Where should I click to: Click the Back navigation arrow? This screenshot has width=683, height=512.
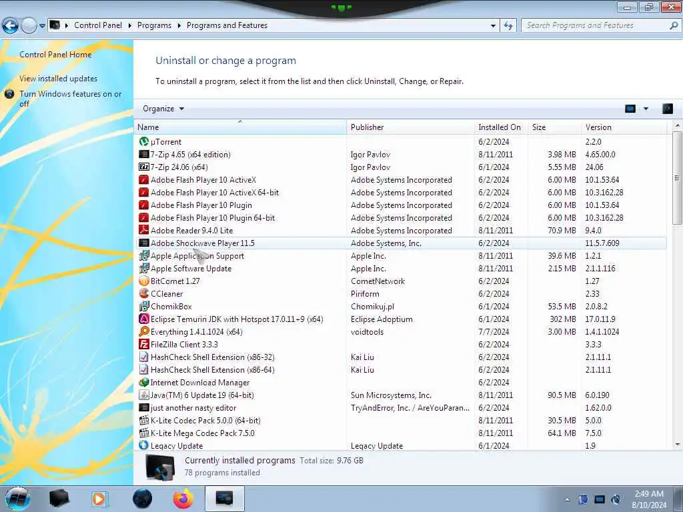[10, 26]
